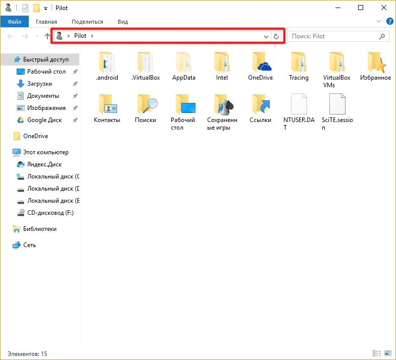Unpin Google Диск using its pin icon
Viewport: 396px width, 360px height.
click(75, 120)
